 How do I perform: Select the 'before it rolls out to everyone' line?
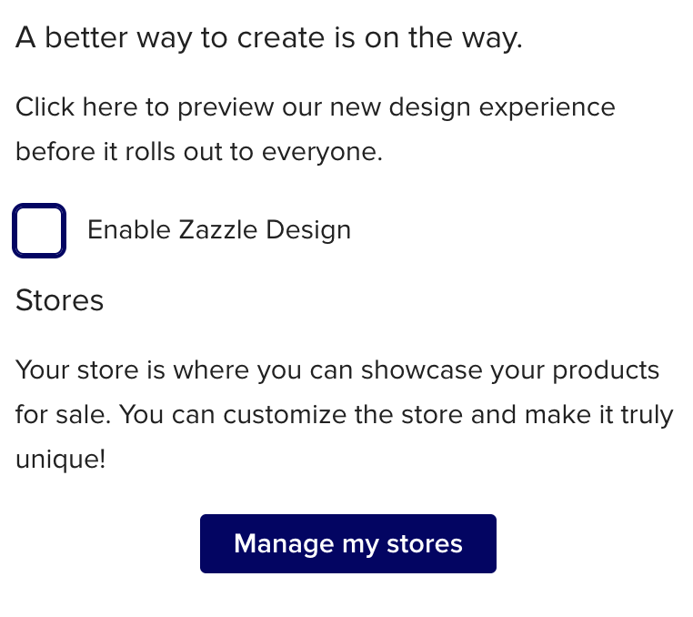[x=199, y=152]
